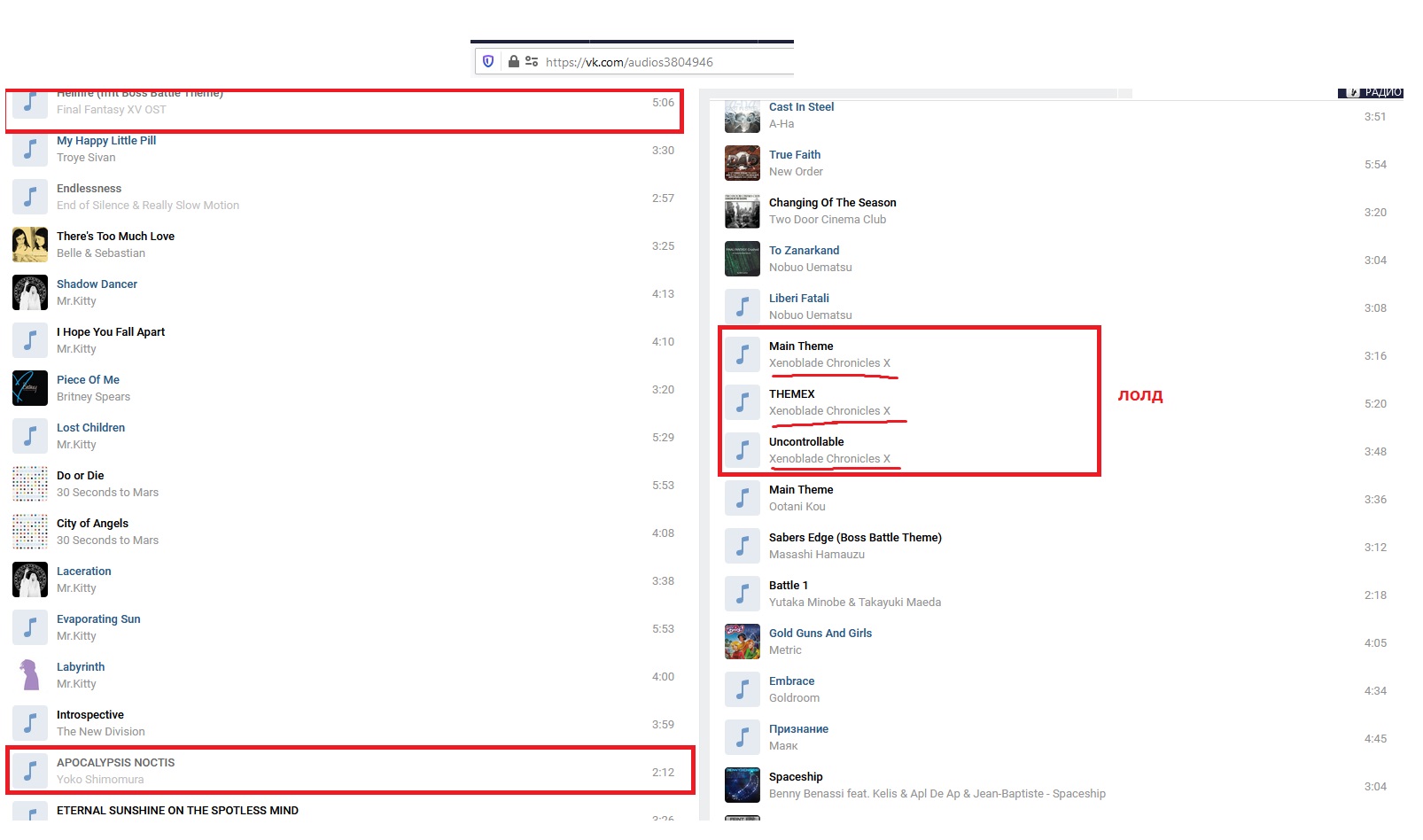The image size is (1423, 840).
Task: Click the Labyrinth track title
Action: click(81, 667)
